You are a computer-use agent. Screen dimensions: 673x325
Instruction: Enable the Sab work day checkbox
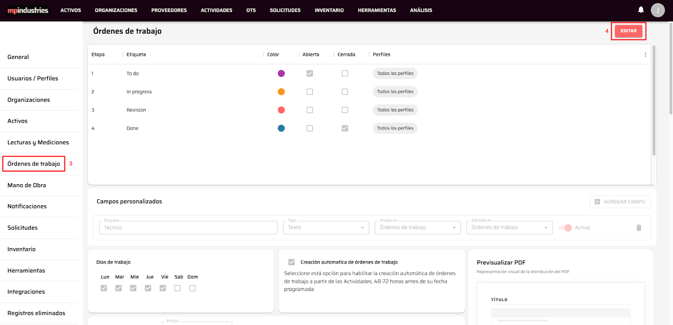click(x=178, y=288)
